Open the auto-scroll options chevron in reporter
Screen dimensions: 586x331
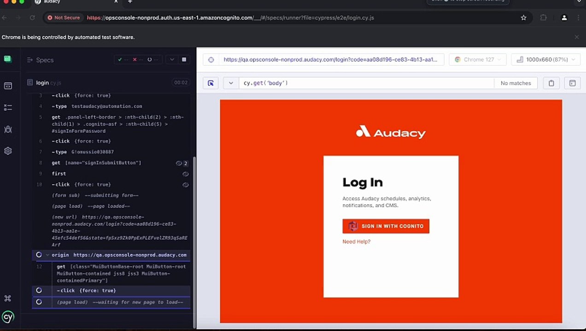coord(172,60)
